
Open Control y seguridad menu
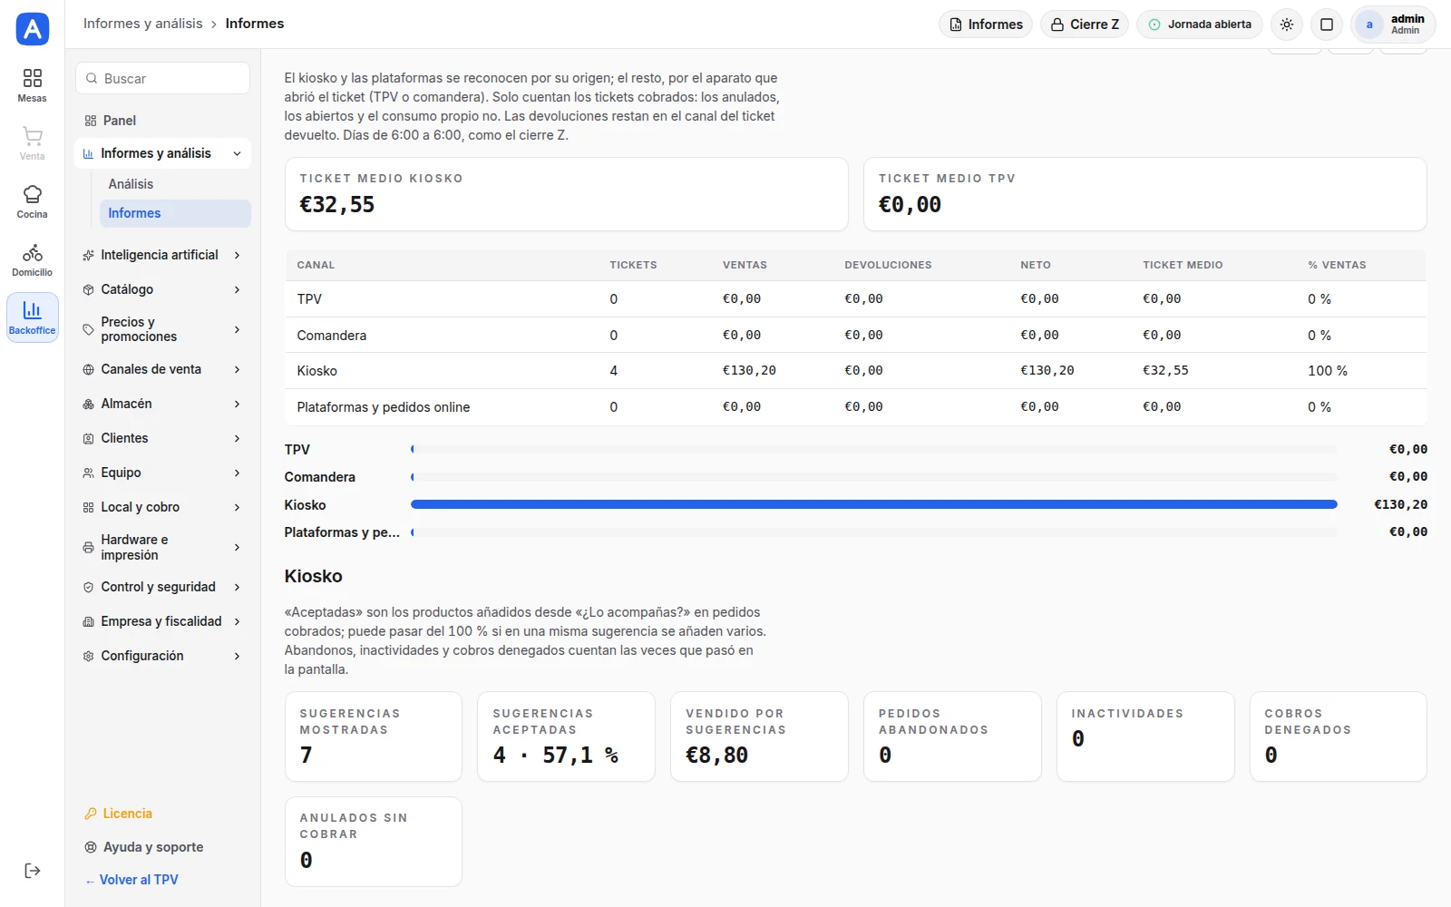click(x=162, y=587)
